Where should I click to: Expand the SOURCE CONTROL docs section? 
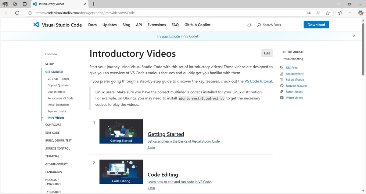[57, 148]
